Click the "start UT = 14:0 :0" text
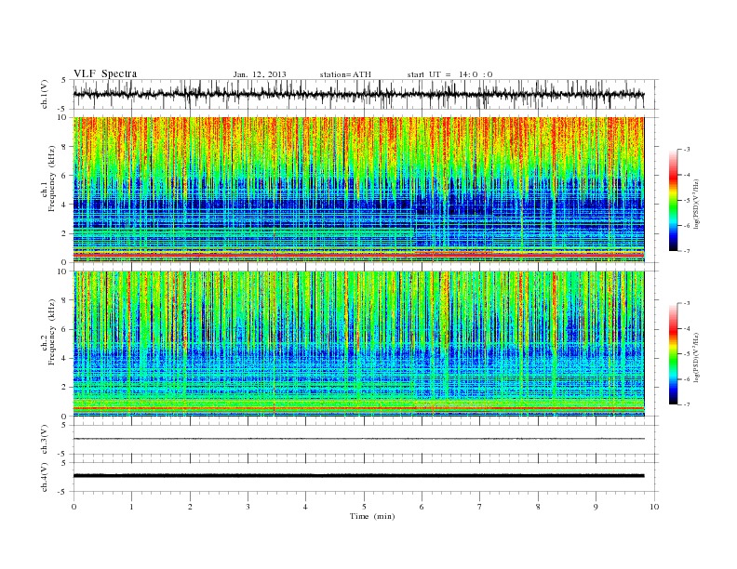The image size is (737, 569). point(449,74)
